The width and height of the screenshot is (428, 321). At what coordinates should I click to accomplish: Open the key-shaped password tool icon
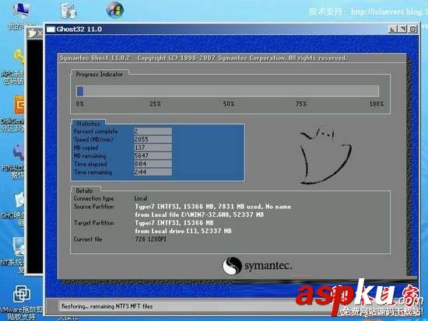click(x=19, y=58)
